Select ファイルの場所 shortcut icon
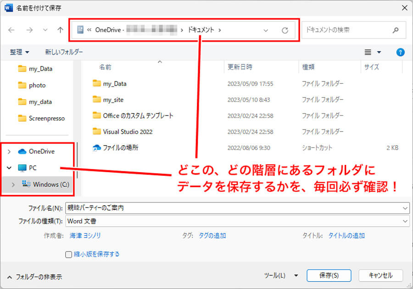The width and height of the screenshot is (413, 289). tap(97, 148)
